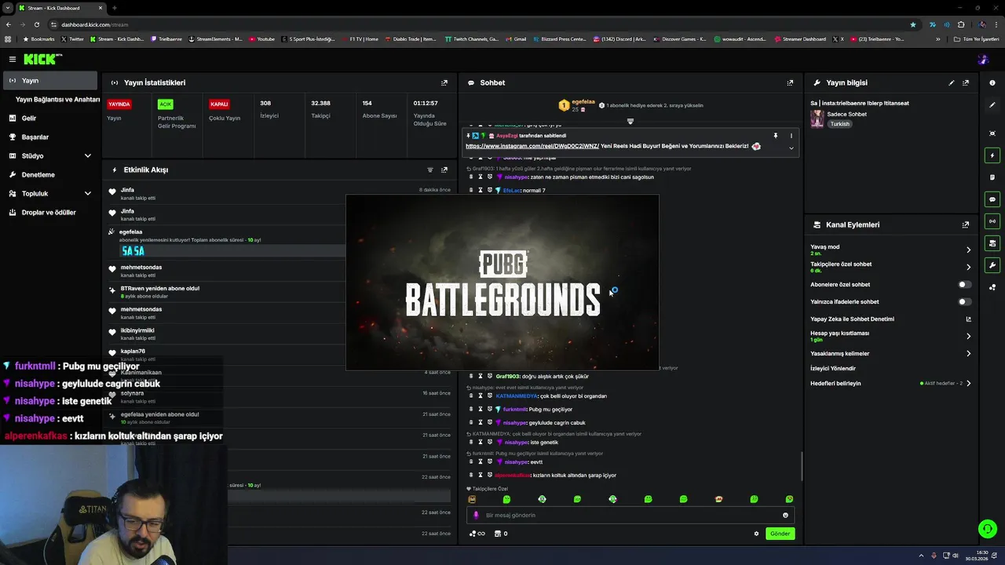Open the pinned Instagram reel link
Viewport: 1005px width, 565px height.
pos(532,146)
